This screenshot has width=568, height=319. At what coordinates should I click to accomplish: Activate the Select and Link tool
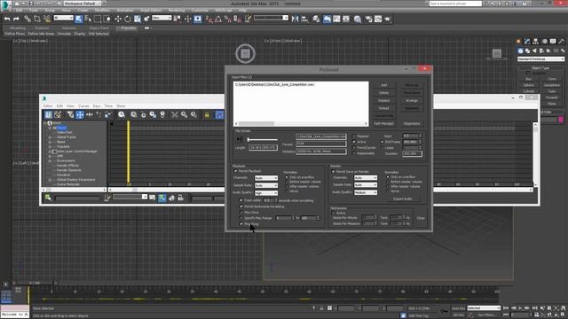coord(28,19)
